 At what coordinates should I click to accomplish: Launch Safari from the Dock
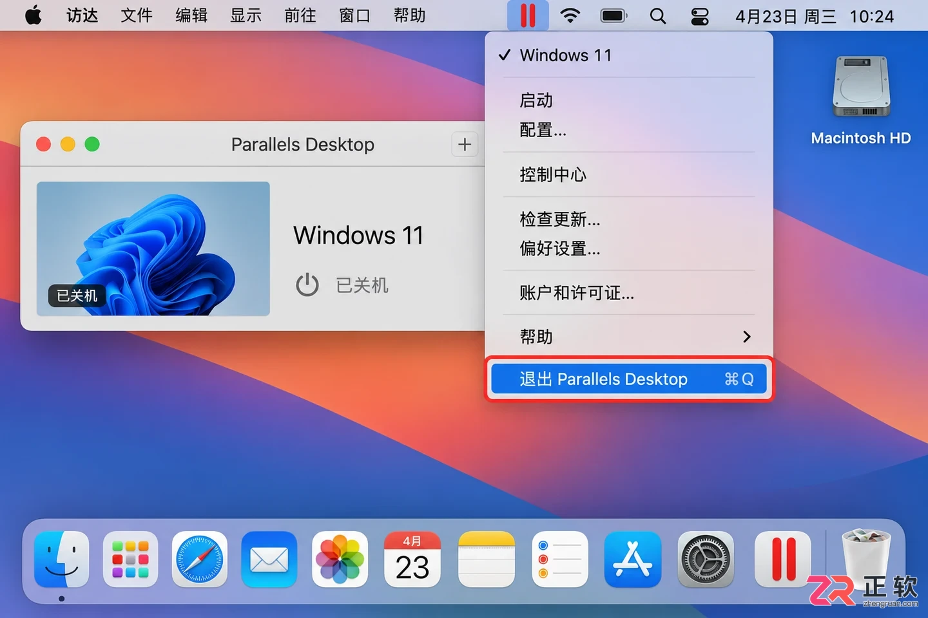coord(200,559)
